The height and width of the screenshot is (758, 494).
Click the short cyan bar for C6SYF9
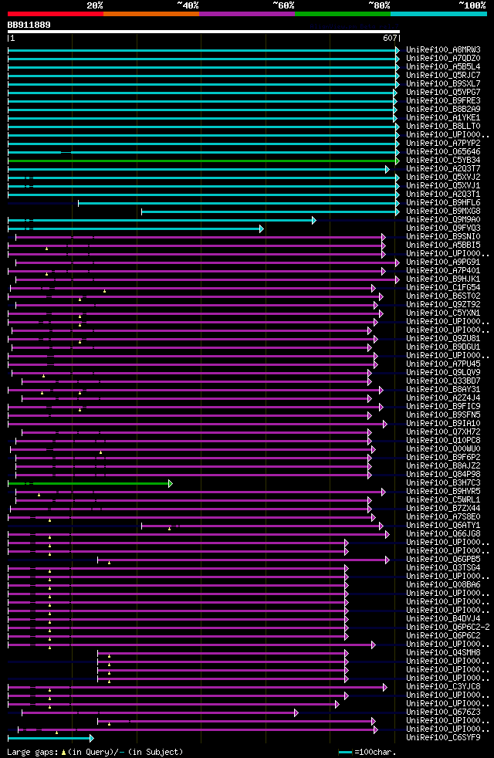pos(51,738)
